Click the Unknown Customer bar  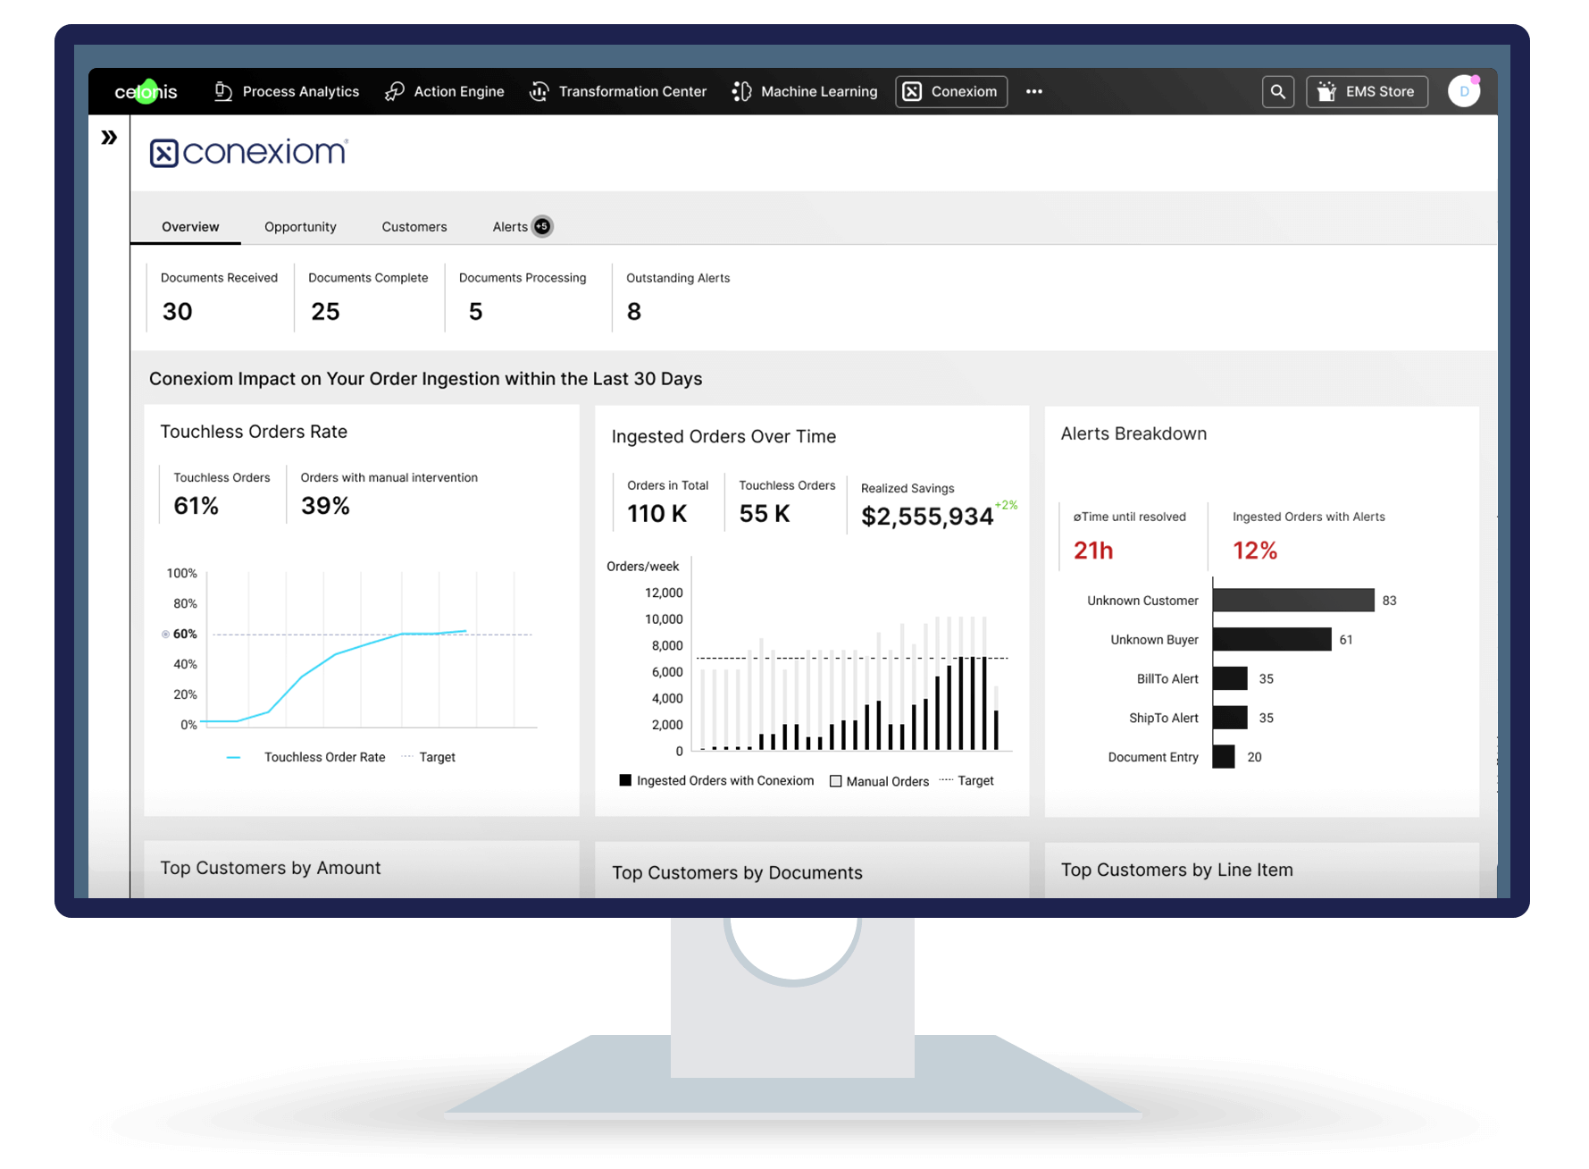[1293, 600]
